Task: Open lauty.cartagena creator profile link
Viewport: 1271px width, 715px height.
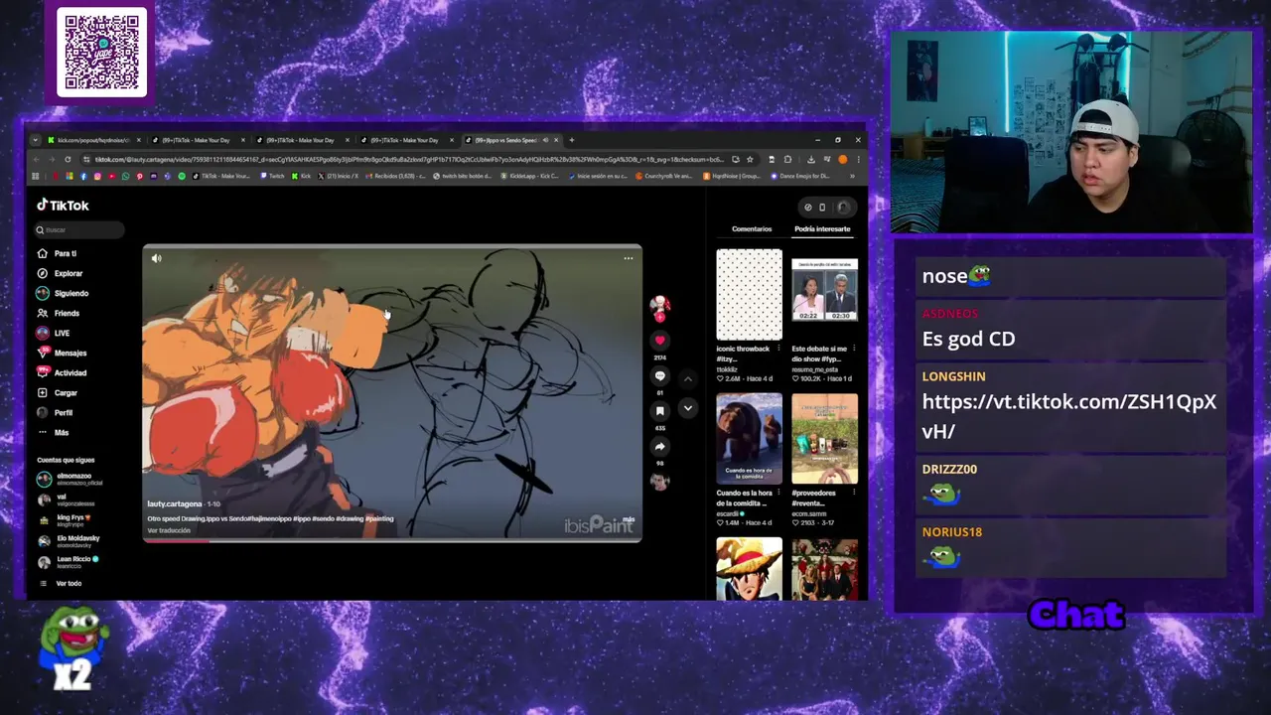Action: tap(175, 504)
